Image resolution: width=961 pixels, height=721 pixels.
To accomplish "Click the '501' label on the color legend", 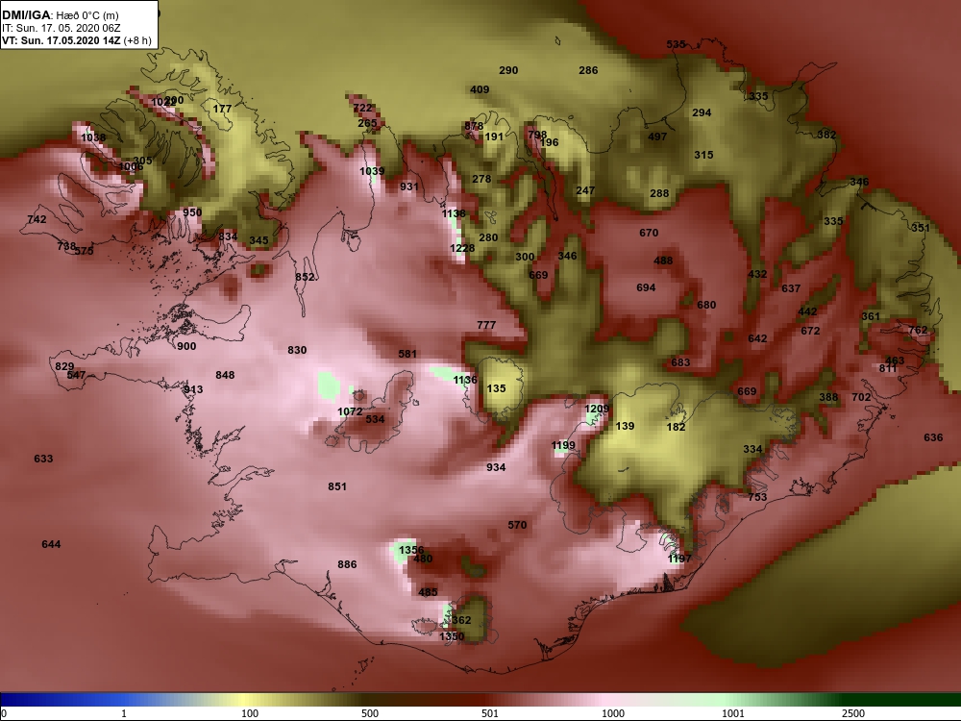I will (x=490, y=713).
